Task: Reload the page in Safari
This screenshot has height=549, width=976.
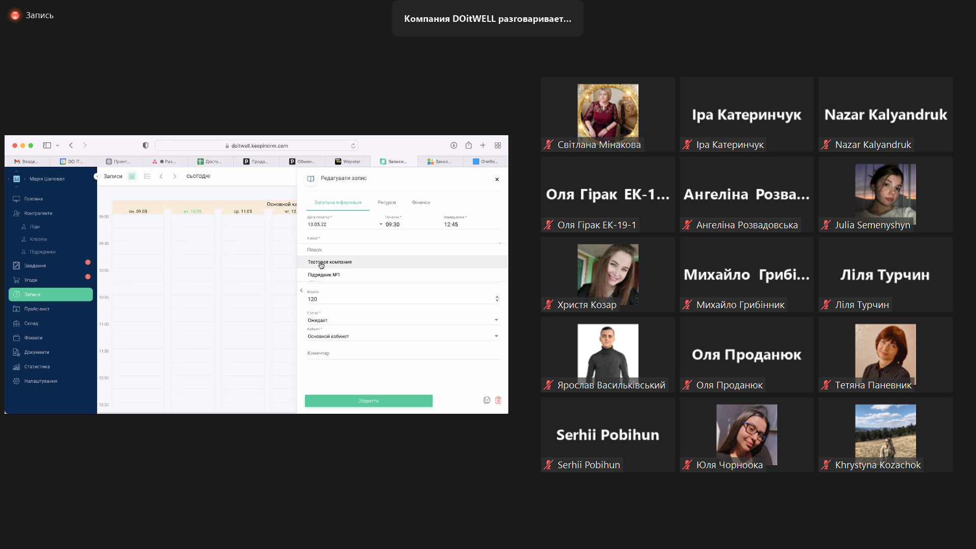Action: 353,146
